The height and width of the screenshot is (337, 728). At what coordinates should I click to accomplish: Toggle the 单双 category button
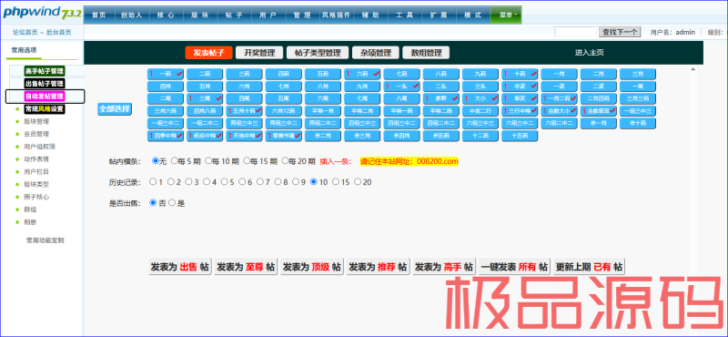pos(520,98)
